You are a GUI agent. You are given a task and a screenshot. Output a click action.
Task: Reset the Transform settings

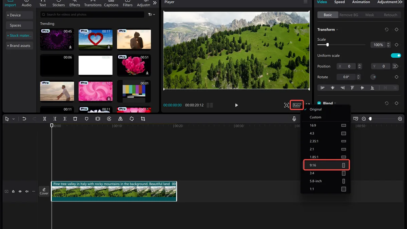pos(387,30)
